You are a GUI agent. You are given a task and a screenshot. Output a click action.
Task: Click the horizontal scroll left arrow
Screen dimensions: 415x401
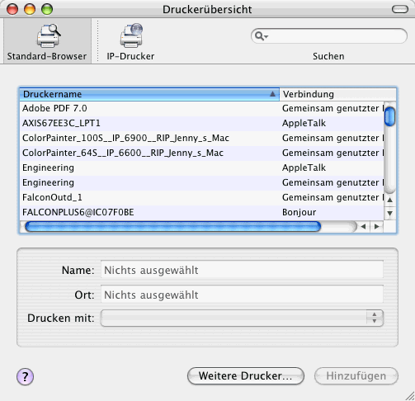[x=364, y=227]
